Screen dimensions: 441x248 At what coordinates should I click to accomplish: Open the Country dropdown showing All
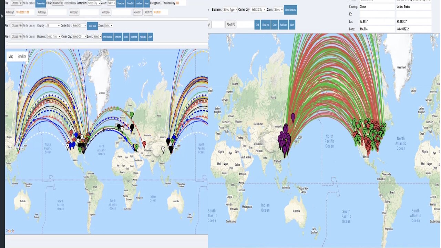coord(53,25)
